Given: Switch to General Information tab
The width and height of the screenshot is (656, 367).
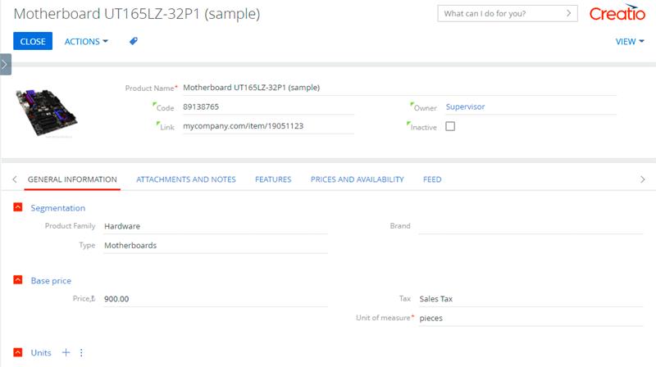Looking at the screenshot, I should pyautogui.click(x=72, y=179).
